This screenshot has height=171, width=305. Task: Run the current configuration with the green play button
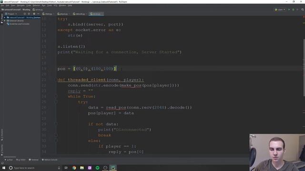click(289, 9)
